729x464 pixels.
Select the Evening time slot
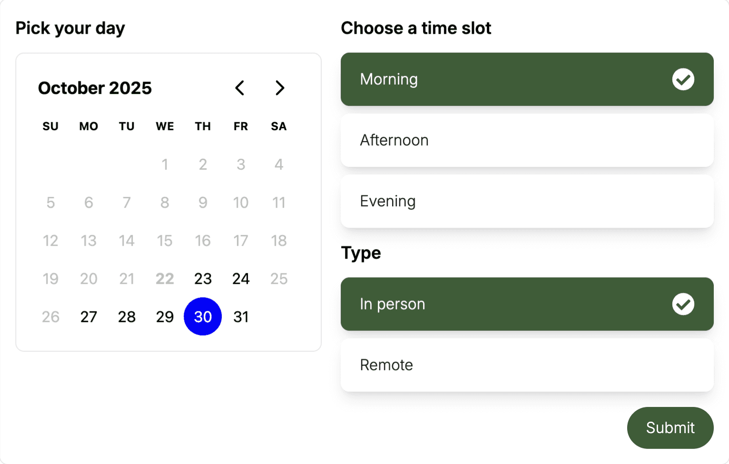527,201
